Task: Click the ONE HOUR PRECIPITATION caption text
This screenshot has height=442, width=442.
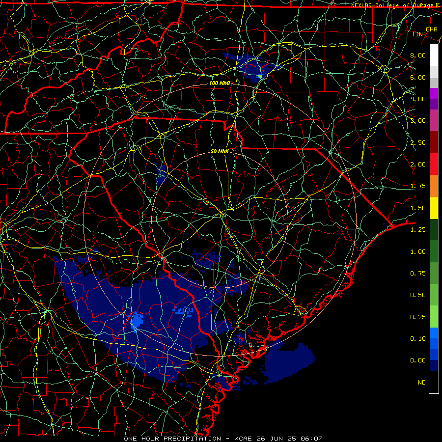Action: pyautogui.click(x=172, y=439)
